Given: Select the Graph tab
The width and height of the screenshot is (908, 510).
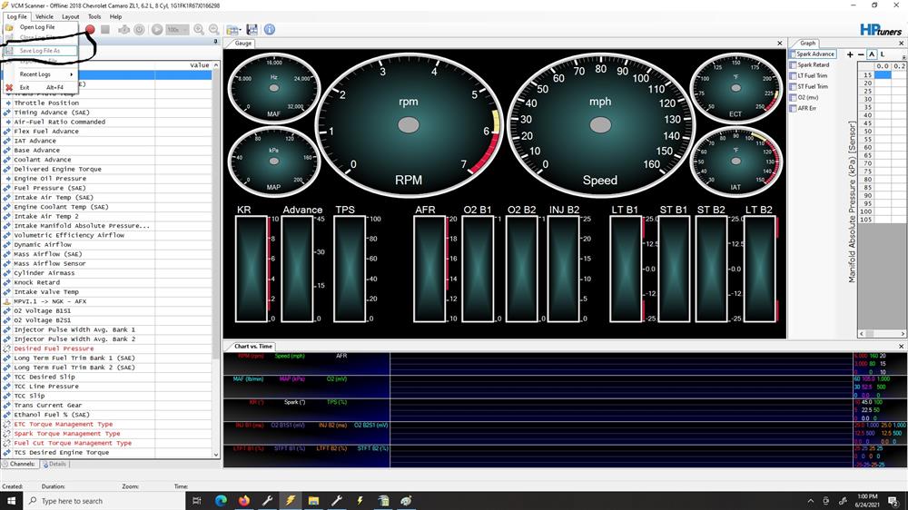Looking at the screenshot, I should (807, 44).
